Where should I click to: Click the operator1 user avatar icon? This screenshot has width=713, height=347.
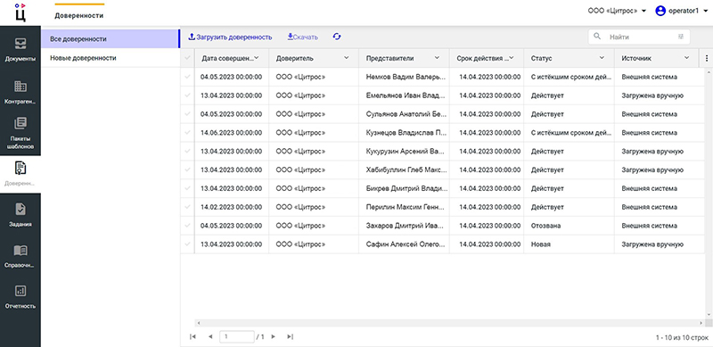pyautogui.click(x=660, y=11)
